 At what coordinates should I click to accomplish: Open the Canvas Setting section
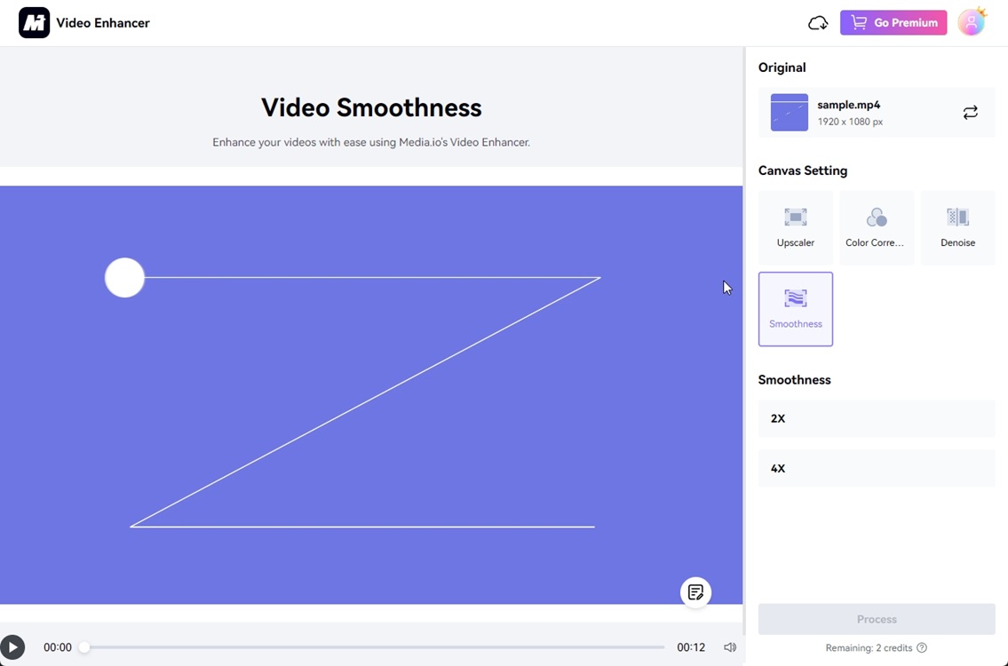click(x=802, y=170)
